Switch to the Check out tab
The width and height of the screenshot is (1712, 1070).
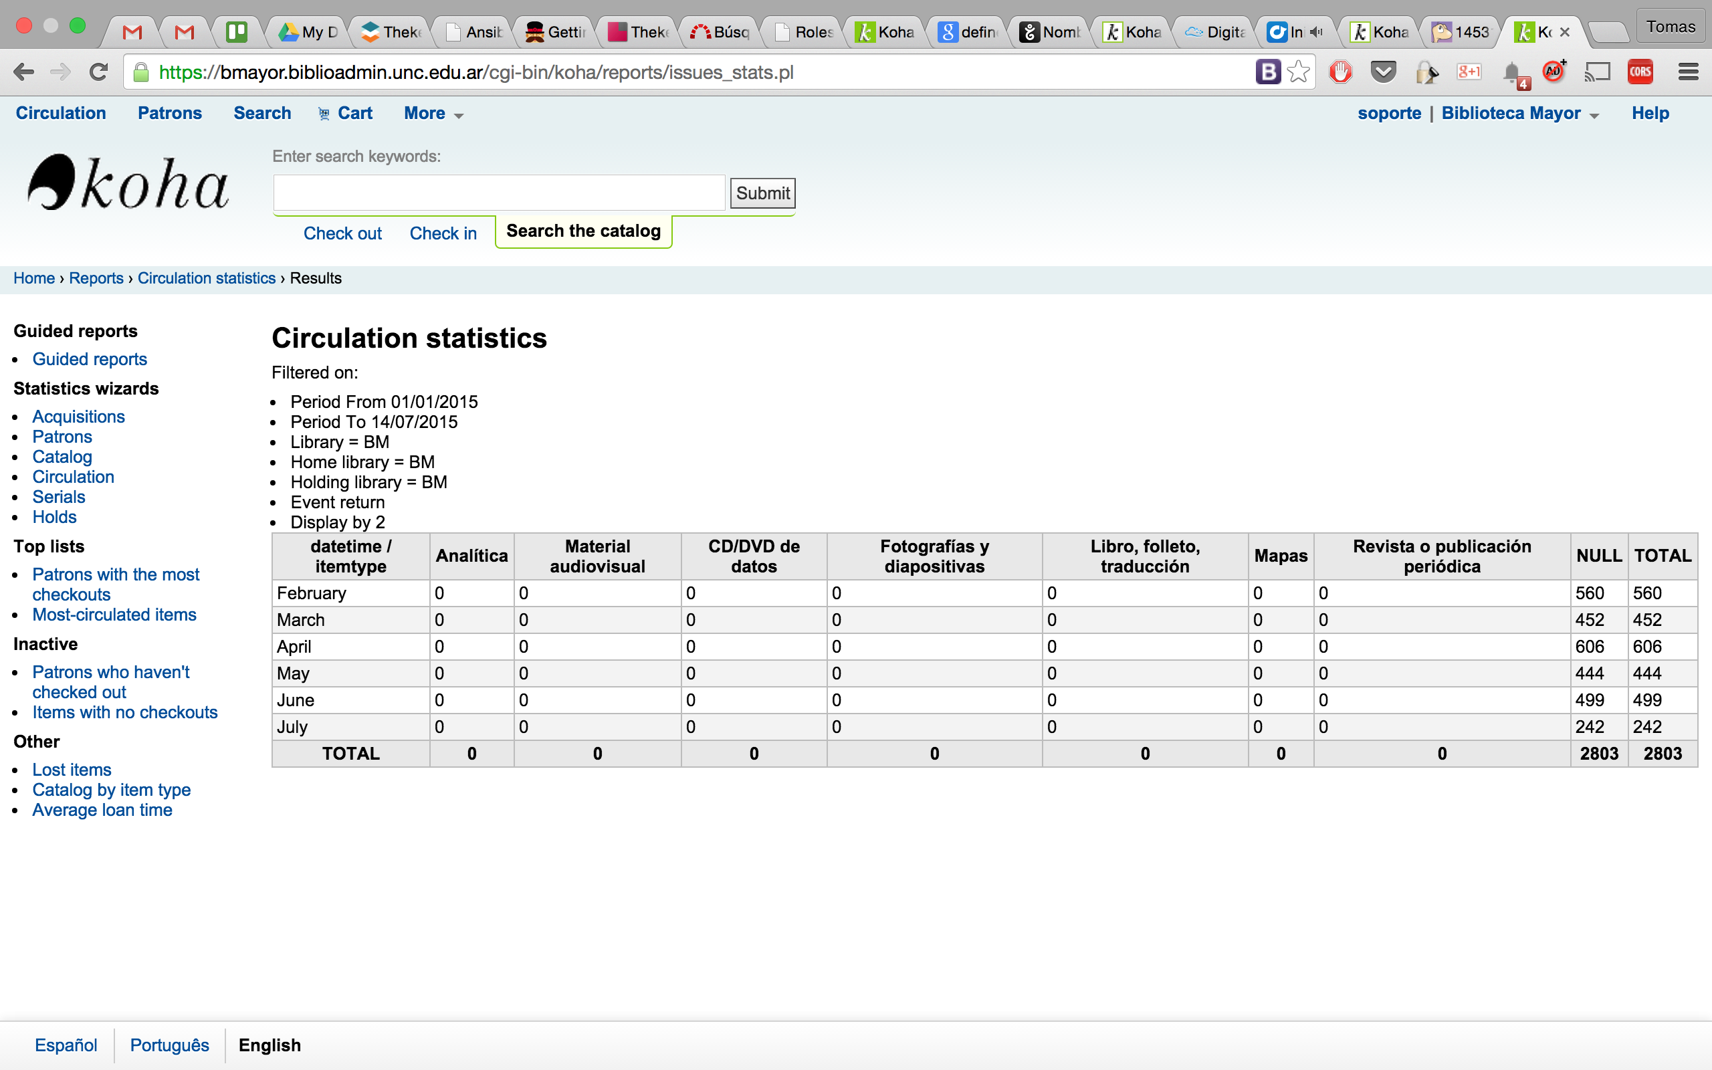342,233
